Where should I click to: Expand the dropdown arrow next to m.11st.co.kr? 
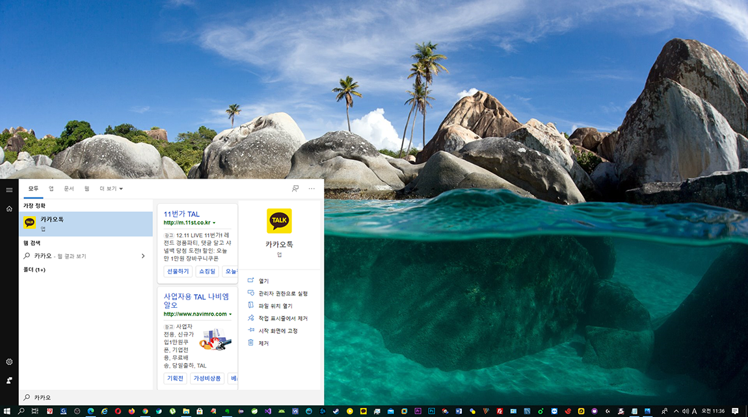tap(214, 223)
